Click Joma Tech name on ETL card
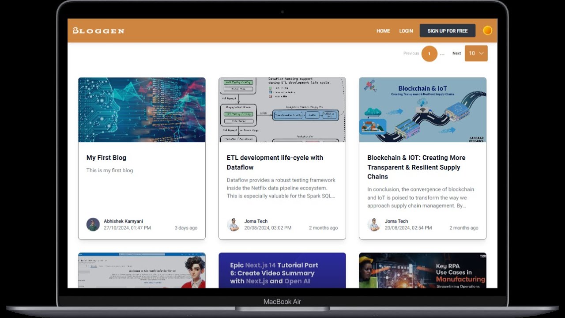 point(256,221)
